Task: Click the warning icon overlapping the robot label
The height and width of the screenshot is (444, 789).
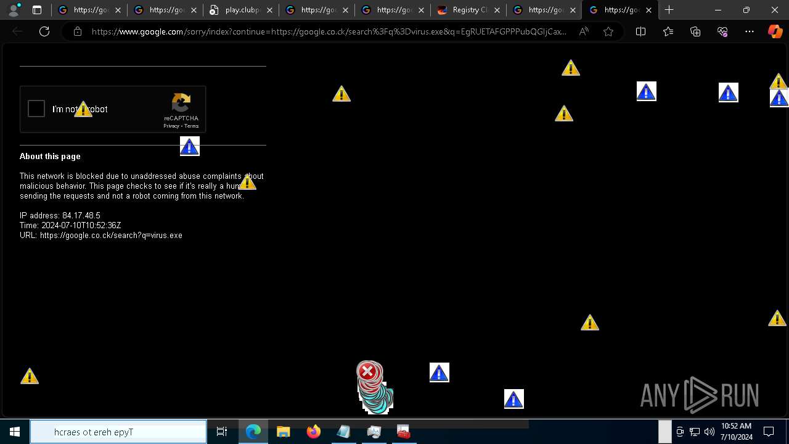Action: 83,110
